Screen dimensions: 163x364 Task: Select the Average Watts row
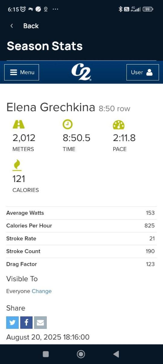(x=81, y=213)
